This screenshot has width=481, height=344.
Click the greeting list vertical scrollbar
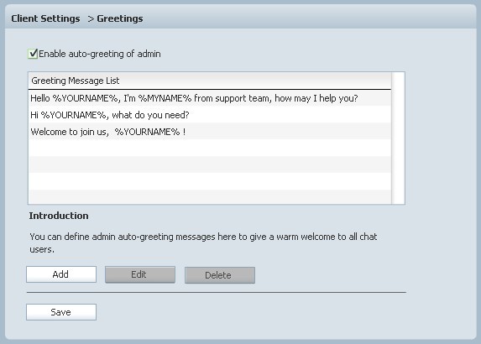tap(398, 138)
